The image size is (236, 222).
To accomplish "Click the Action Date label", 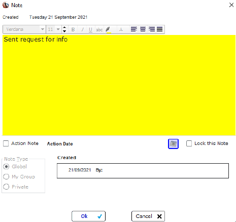I will (60, 144).
